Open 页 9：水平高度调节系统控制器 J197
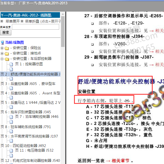 (29, 136)
